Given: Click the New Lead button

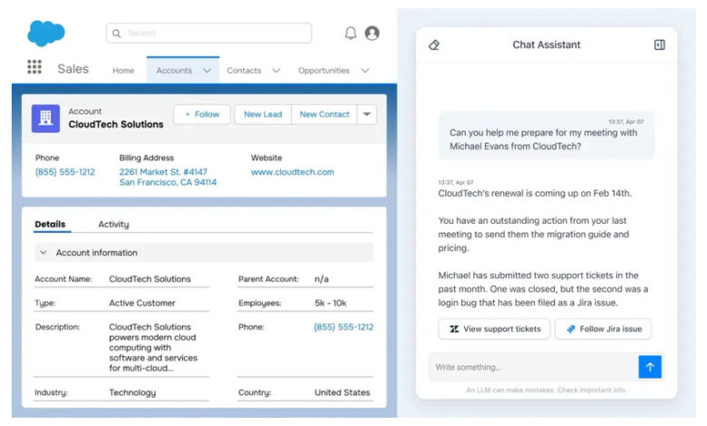Looking at the screenshot, I should pyautogui.click(x=263, y=114).
